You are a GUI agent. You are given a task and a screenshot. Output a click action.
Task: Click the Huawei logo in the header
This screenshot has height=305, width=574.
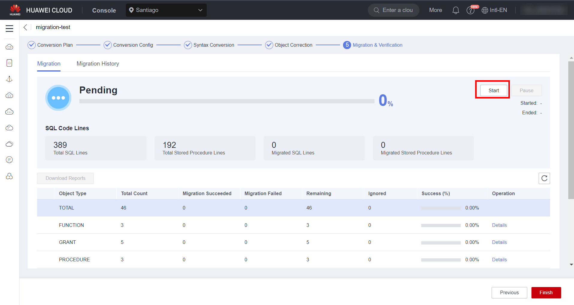point(15,10)
